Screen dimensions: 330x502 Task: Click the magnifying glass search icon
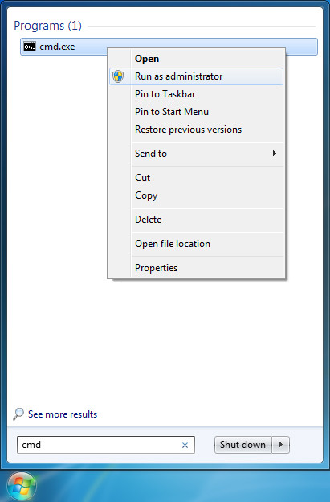click(18, 414)
